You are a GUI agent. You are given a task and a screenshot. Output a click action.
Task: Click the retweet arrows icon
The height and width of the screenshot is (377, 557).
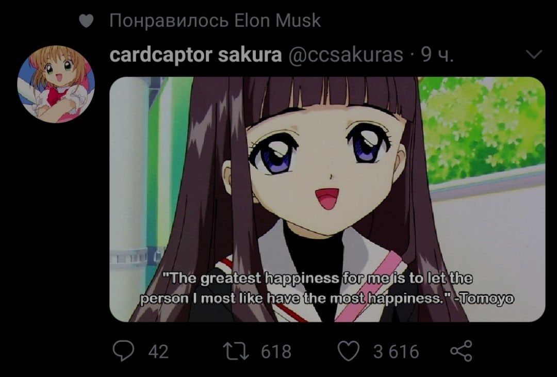tap(236, 351)
